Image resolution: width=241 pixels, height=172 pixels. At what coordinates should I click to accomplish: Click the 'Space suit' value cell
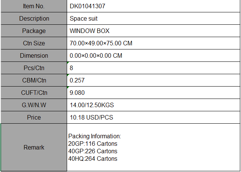(153, 18)
